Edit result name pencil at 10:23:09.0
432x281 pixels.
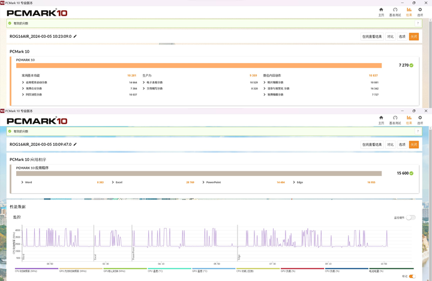coord(75,36)
